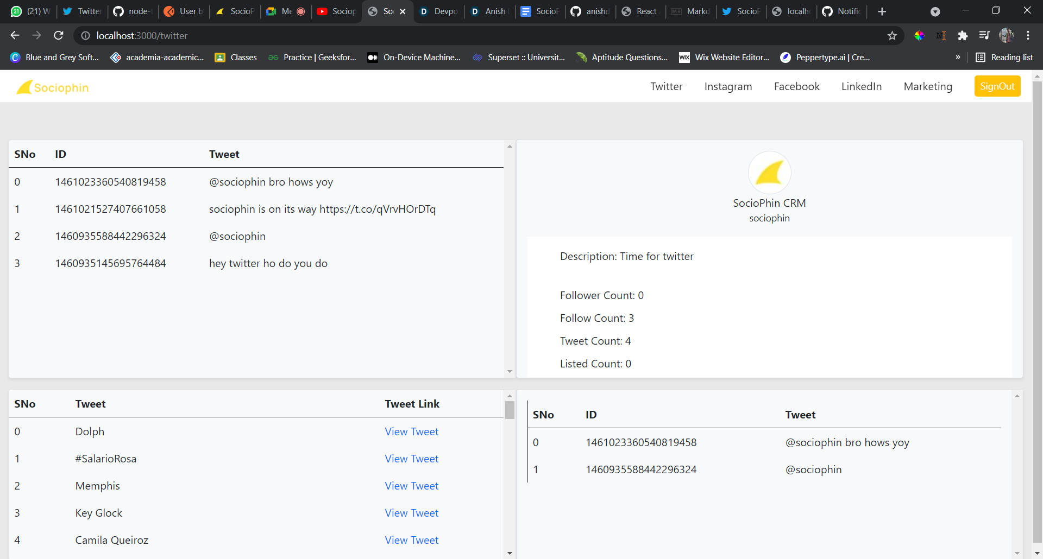1043x559 pixels.
Task: Open a new browser tab
Action: [882, 11]
